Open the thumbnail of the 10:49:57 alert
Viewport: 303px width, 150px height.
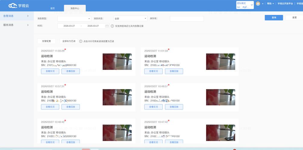click(220, 97)
